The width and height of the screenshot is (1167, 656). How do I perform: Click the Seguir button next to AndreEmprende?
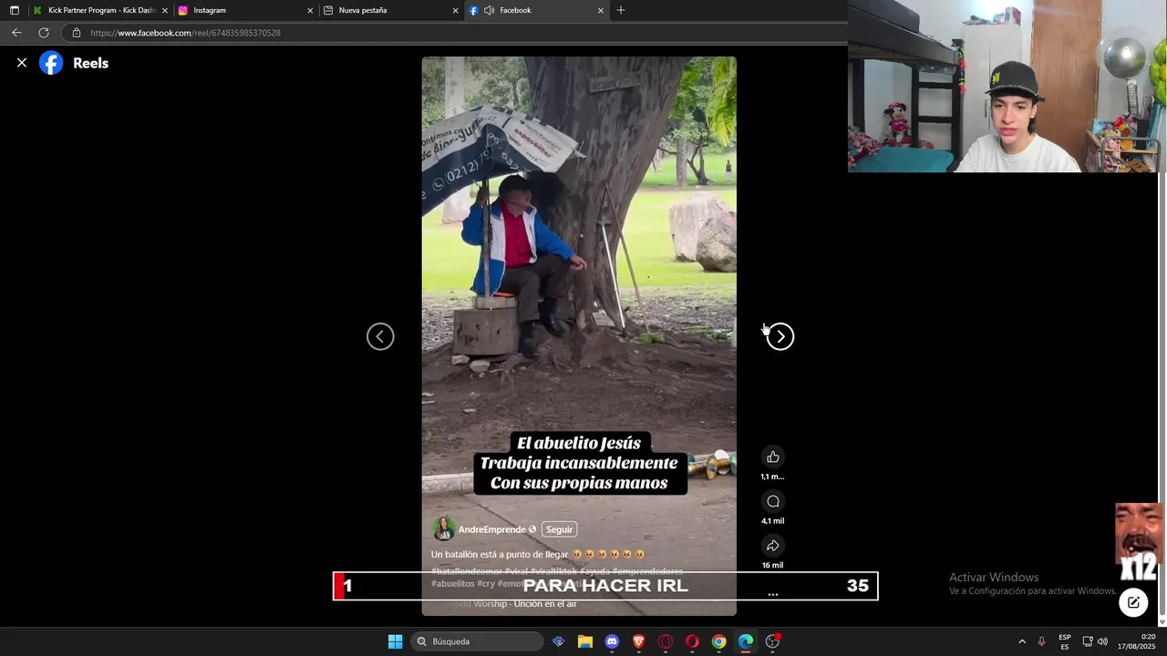coord(559,529)
